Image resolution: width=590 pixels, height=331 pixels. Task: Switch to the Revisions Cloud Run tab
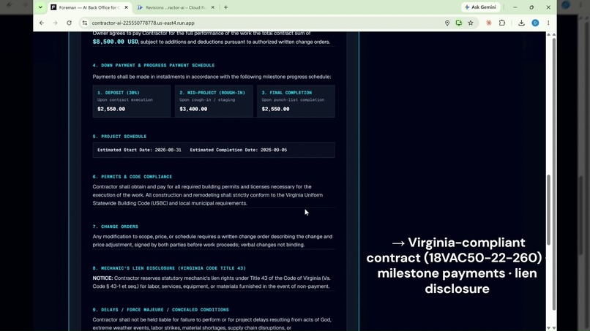(x=176, y=7)
